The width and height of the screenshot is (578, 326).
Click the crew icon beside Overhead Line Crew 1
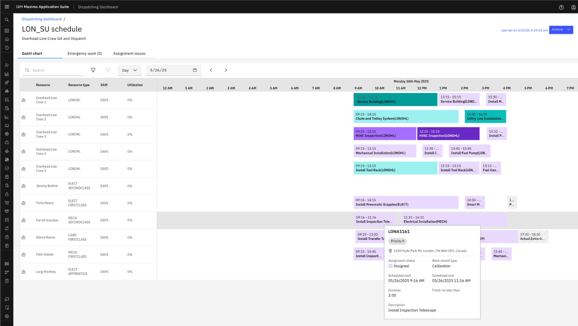[x=23, y=100]
